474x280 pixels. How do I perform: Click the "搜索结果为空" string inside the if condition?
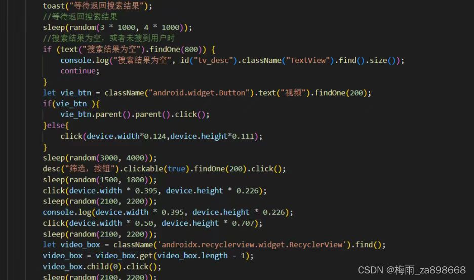pyautogui.click(x=113, y=49)
